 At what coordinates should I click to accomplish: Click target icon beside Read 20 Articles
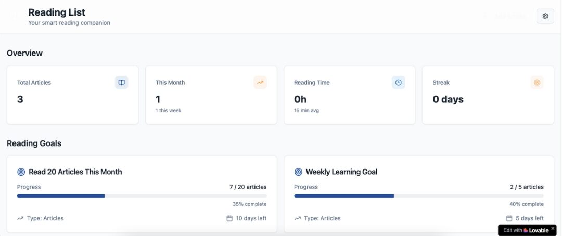click(21, 172)
